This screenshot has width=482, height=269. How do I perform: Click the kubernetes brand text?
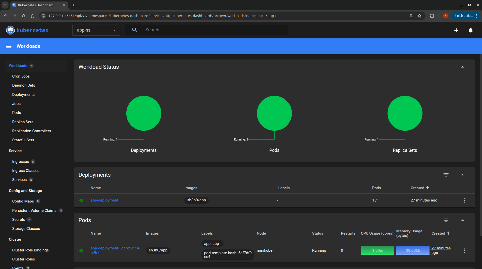(32, 30)
